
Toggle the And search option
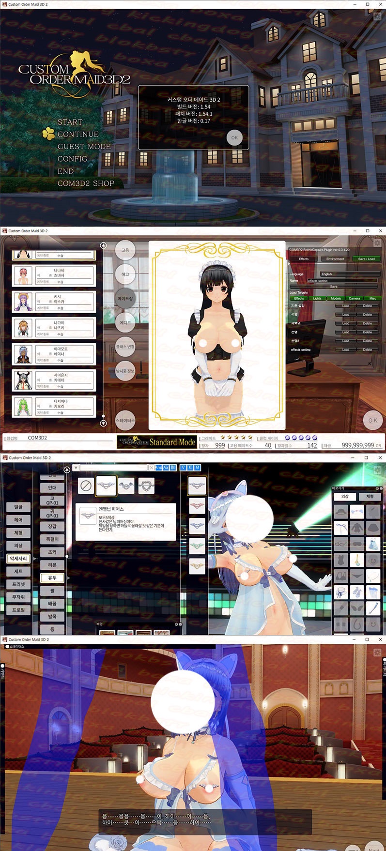[158, 468]
